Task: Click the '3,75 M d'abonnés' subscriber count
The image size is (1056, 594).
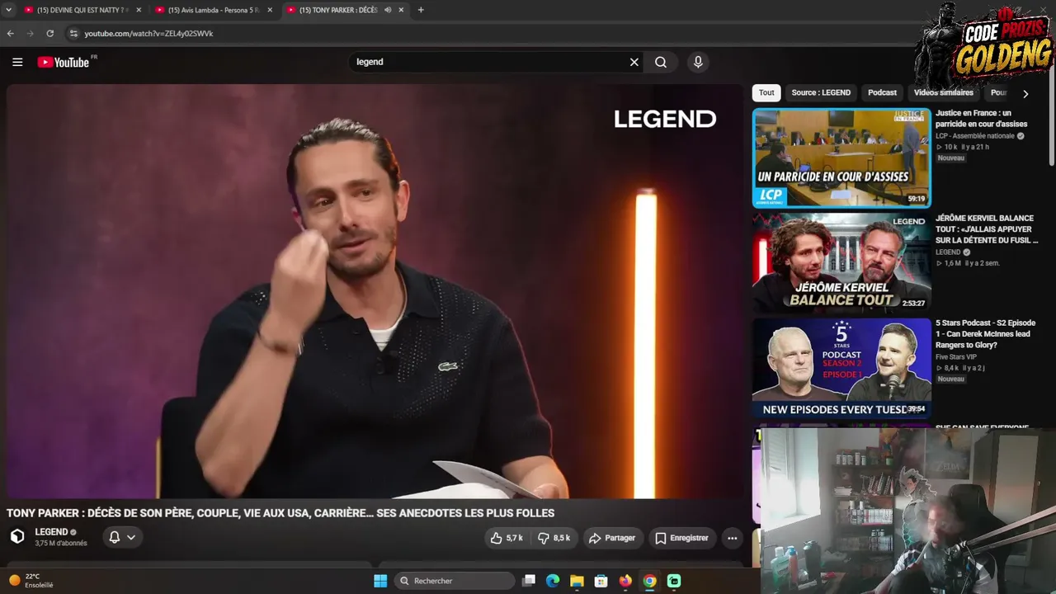Action: (x=61, y=544)
